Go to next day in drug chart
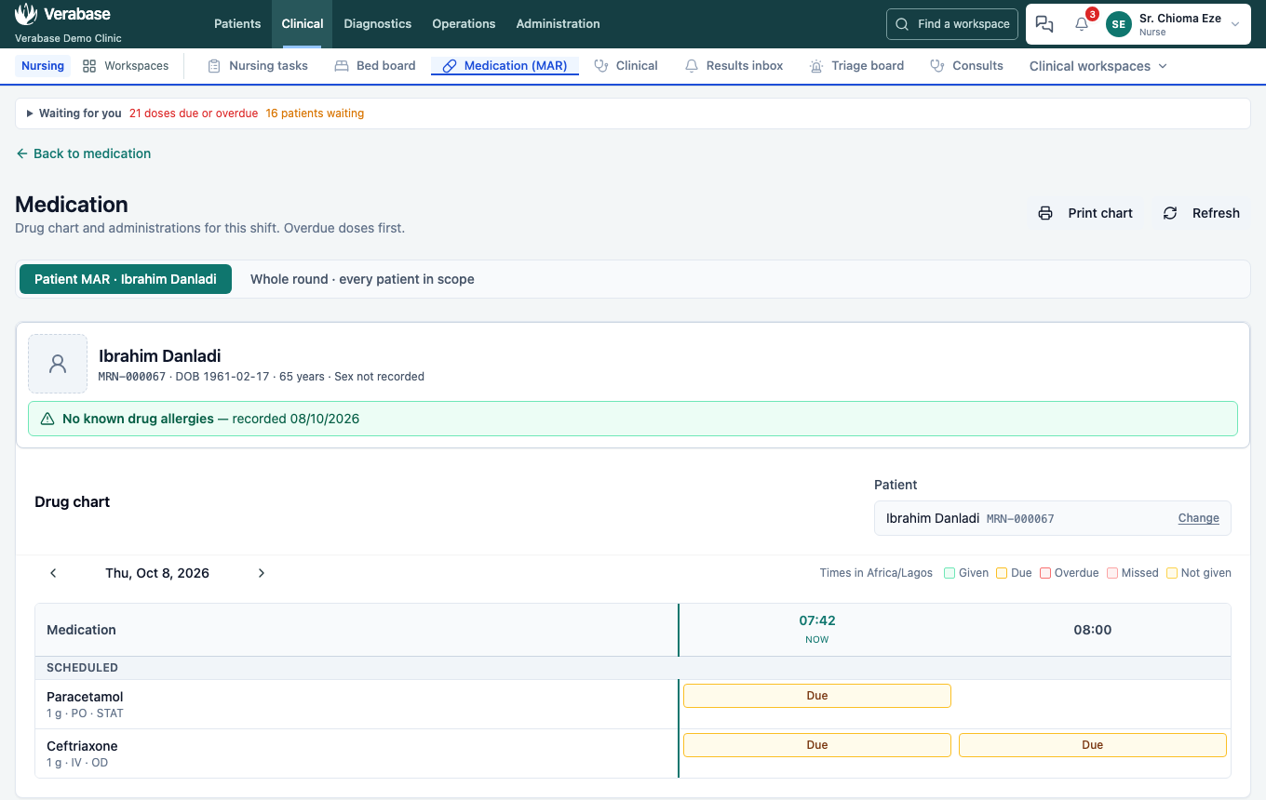Image resolution: width=1266 pixels, height=800 pixels. click(x=262, y=573)
